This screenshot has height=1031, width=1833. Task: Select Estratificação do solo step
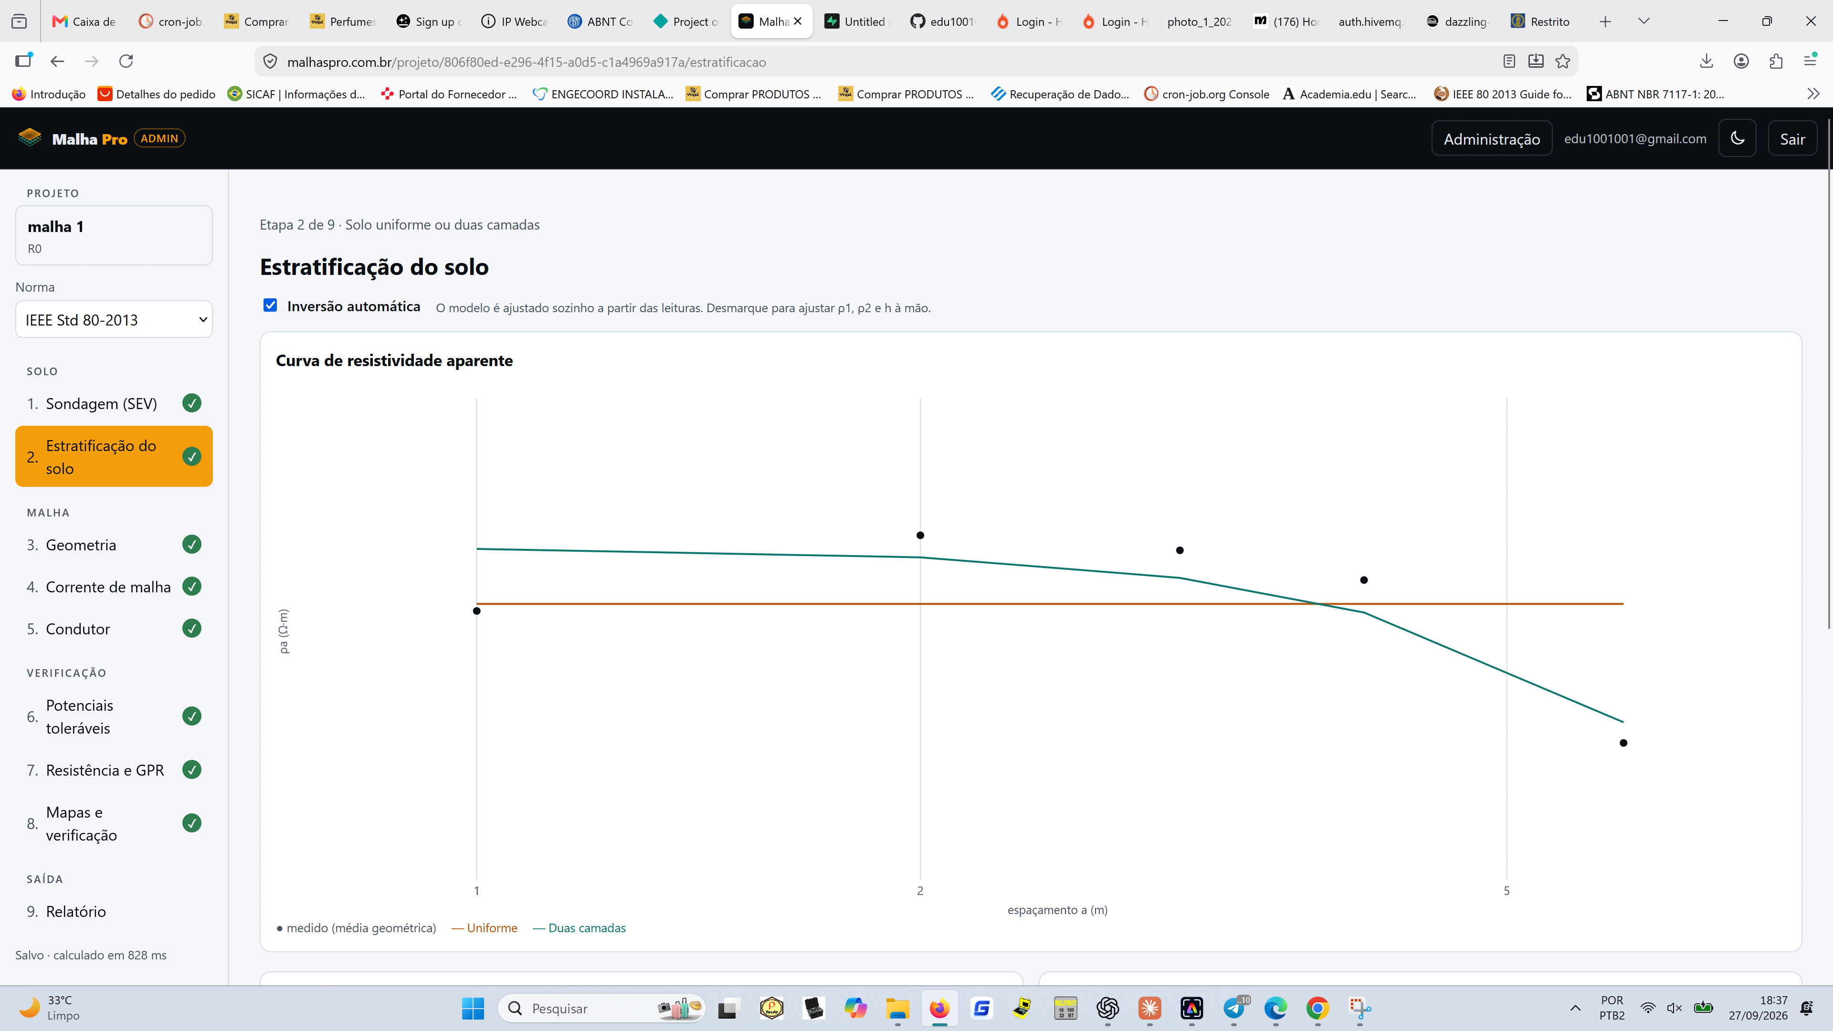tap(114, 457)
